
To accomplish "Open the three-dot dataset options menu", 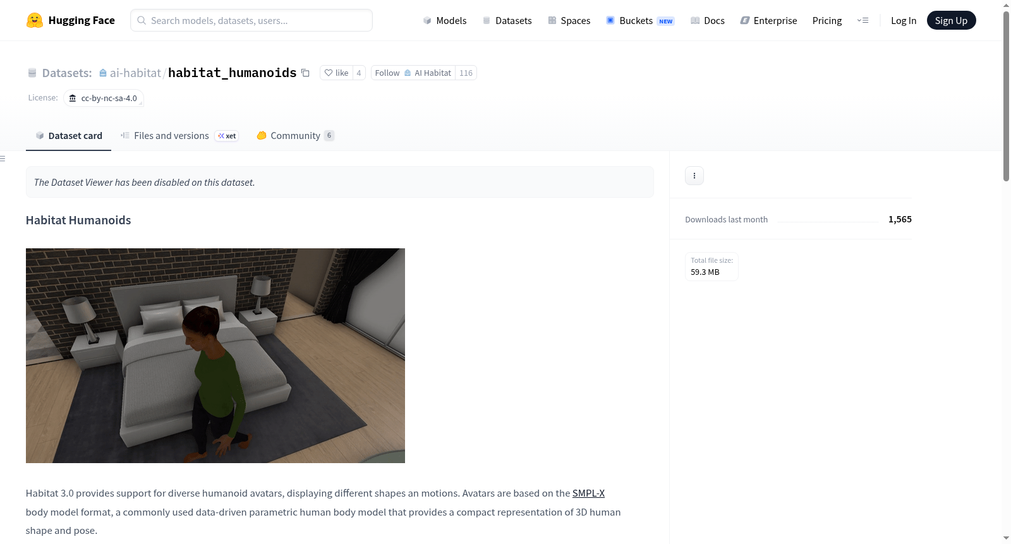I will pos(694,176).
